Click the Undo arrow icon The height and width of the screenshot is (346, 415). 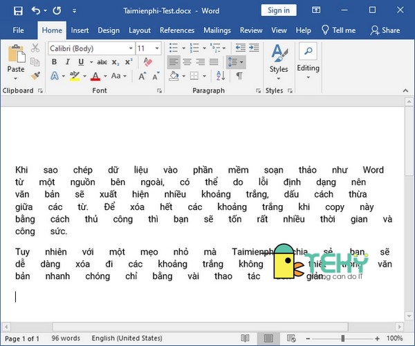coord(36,10)
